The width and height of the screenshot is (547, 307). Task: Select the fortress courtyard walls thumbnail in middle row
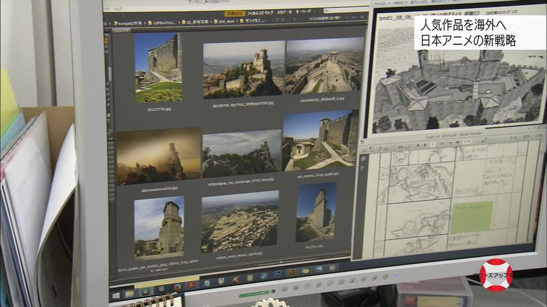(321, 141)
